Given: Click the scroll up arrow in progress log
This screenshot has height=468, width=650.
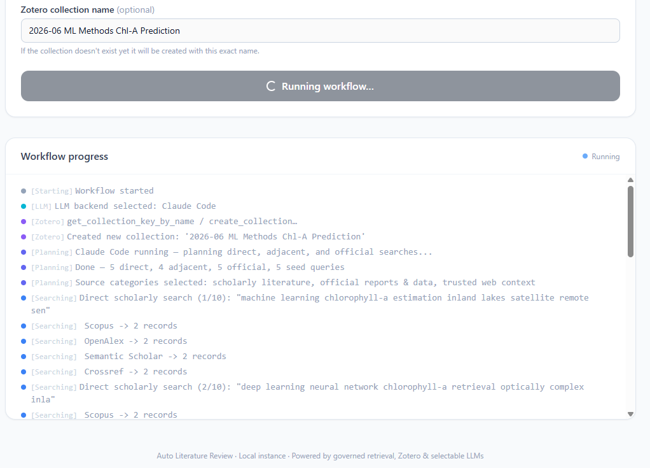Looking at the screenshot, I should click(x=630, y=180).
